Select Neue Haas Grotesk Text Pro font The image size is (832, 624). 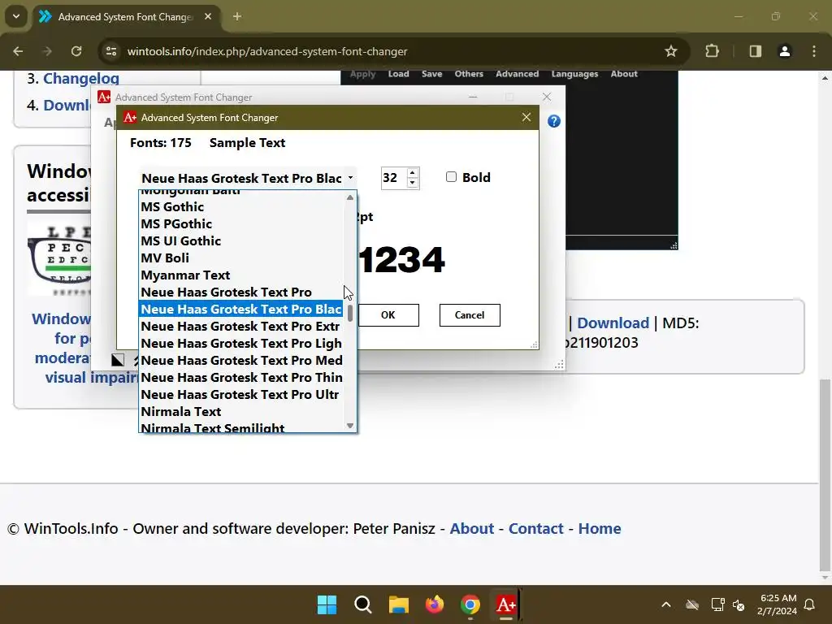pos(241,292)
